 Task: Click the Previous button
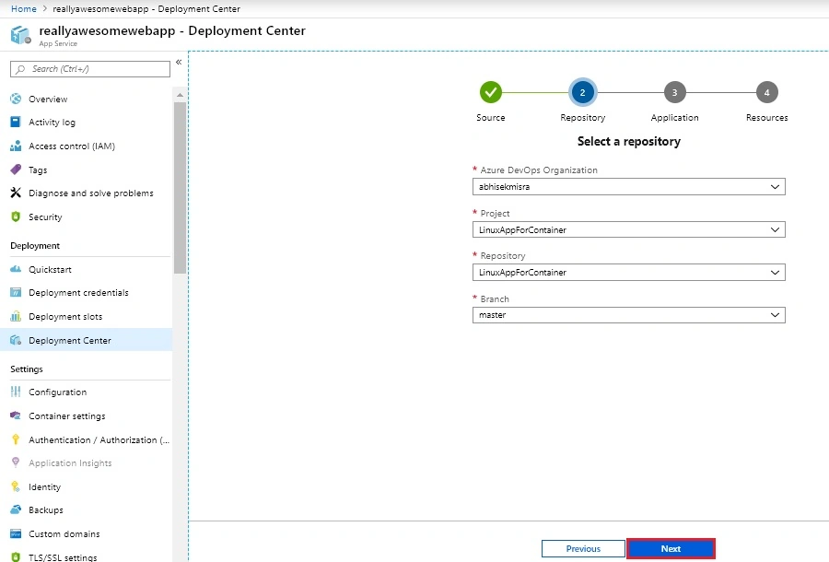point(583,549)
